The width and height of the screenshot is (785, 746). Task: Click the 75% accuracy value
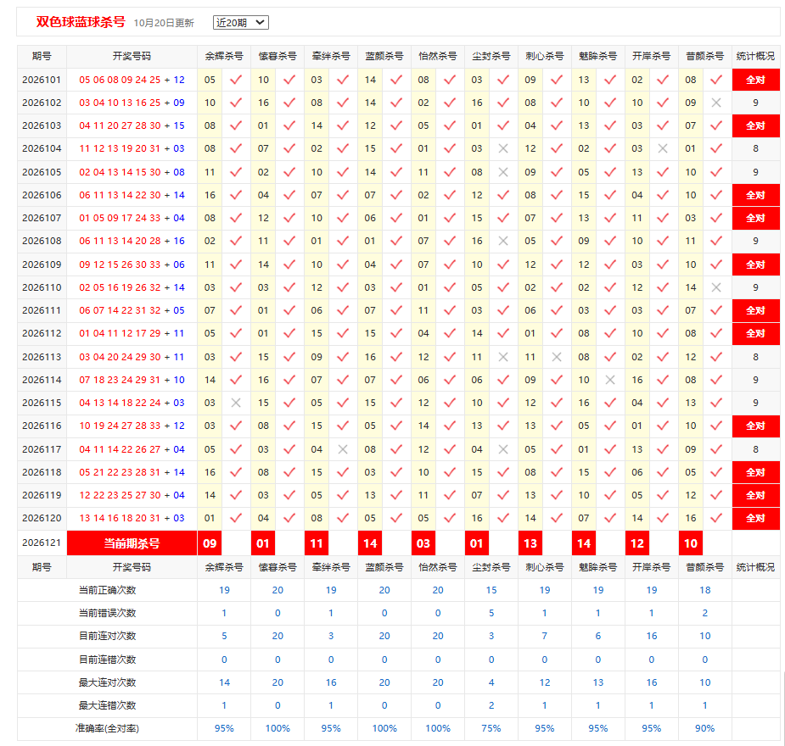click(491, 728)
